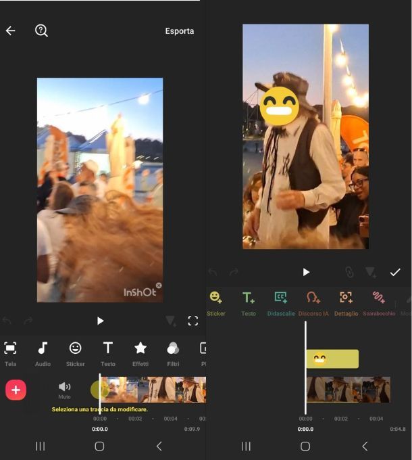The image size is (412, 460).
Task: Play the video in the right editor
Action: click(306, 272)
